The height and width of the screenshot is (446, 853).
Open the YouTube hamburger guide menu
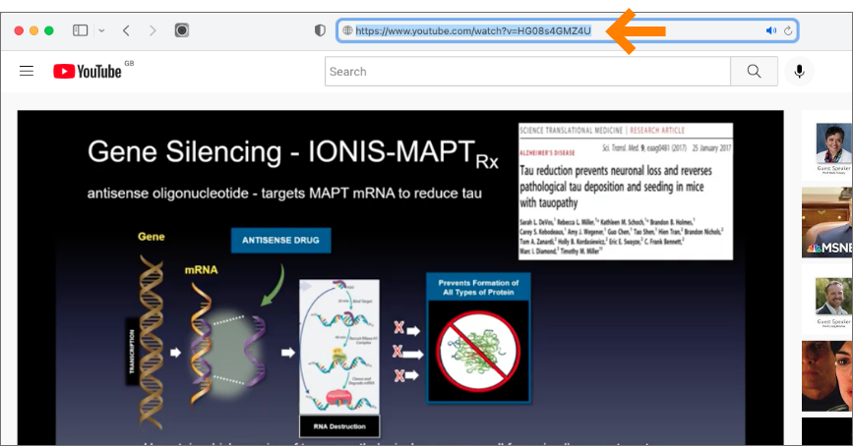click(27, 71)
